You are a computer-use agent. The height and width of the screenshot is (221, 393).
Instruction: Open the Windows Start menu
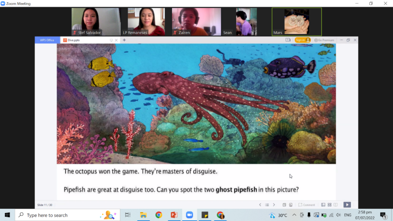tap(7, 215)
